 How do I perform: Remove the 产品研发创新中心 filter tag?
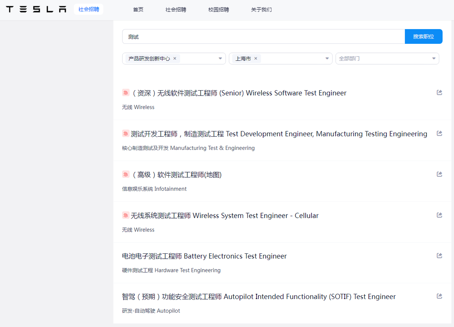pyautogui.click(x=174, y=59)
